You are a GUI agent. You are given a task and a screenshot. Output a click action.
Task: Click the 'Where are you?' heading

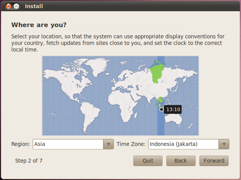coord(39,25)
